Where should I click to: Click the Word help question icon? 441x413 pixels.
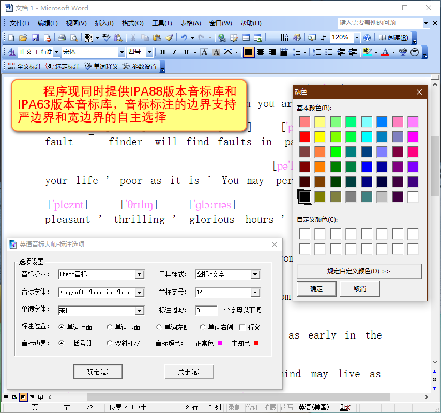click(367, 38)
